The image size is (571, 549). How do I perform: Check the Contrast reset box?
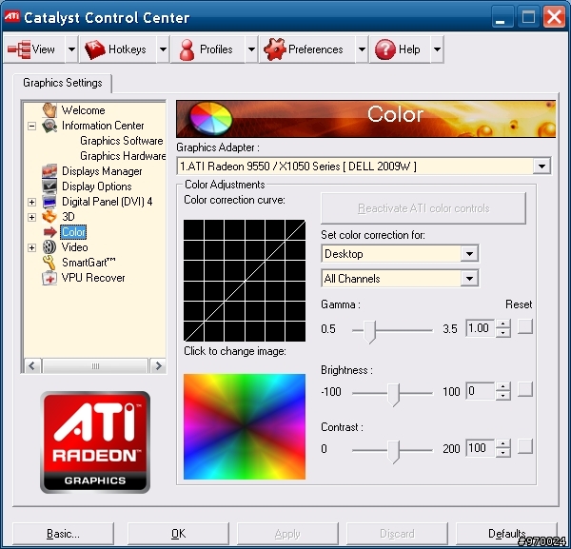[524, 446]
